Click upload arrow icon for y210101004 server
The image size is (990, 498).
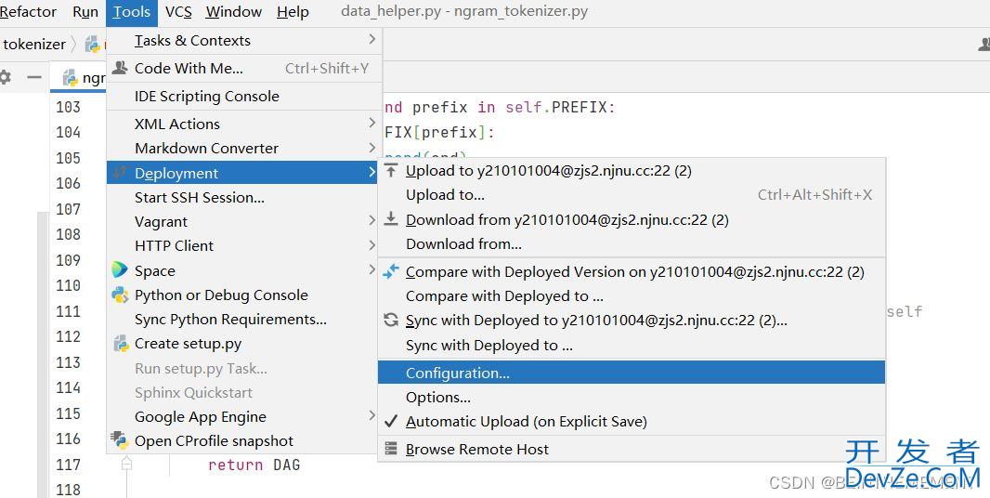tap(392, 170)
